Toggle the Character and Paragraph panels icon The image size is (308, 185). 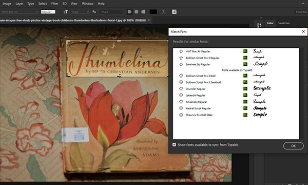click(x=174, y=12)
